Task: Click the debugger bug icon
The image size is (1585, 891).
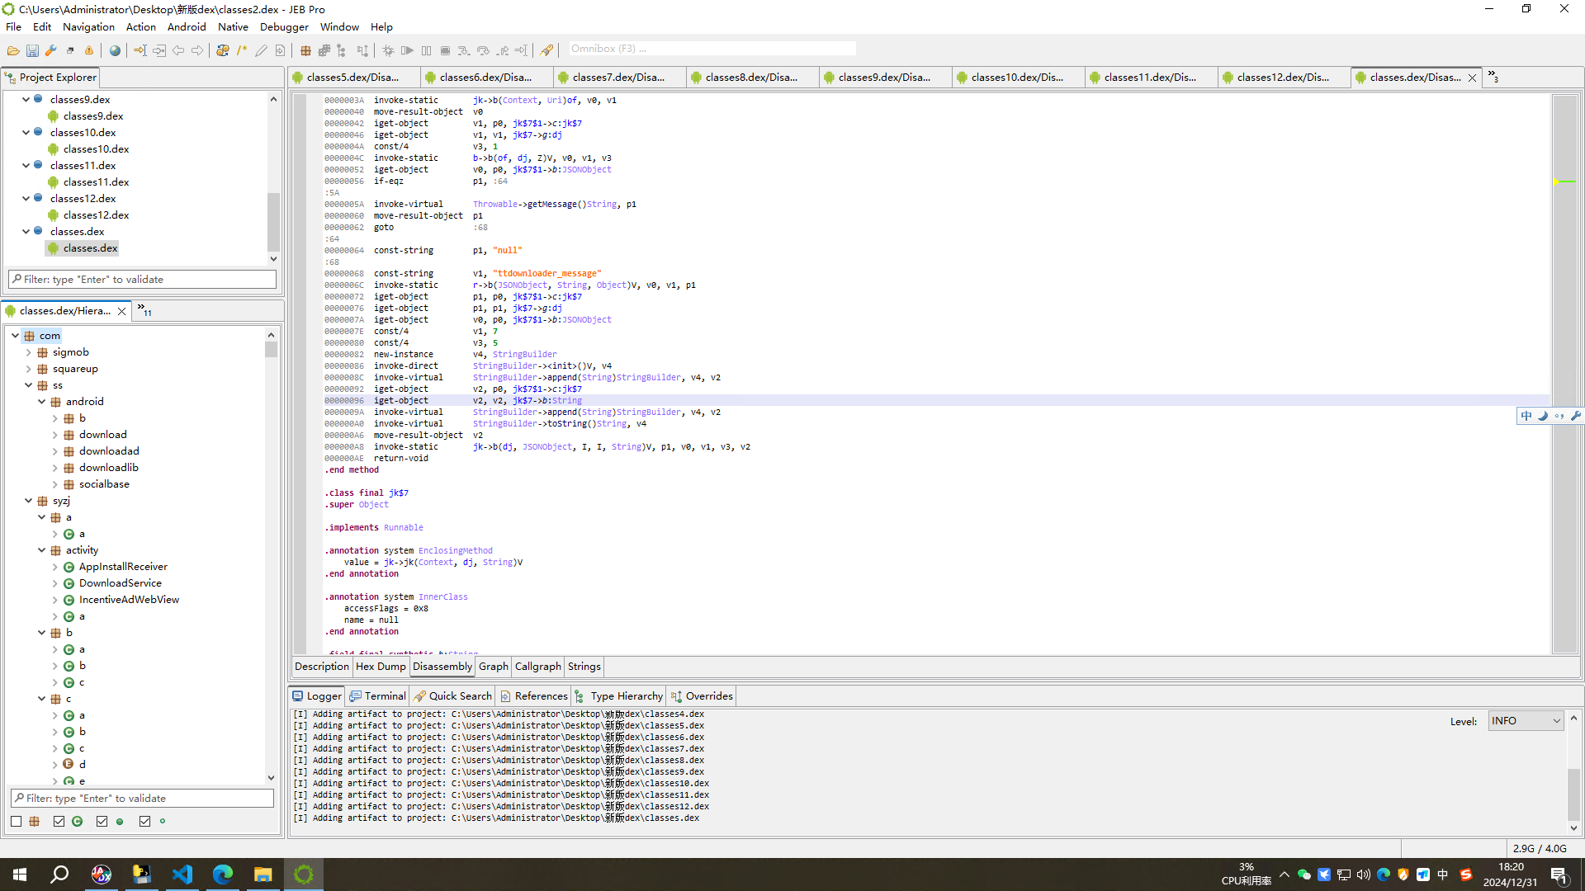Action: coord(388,50)
